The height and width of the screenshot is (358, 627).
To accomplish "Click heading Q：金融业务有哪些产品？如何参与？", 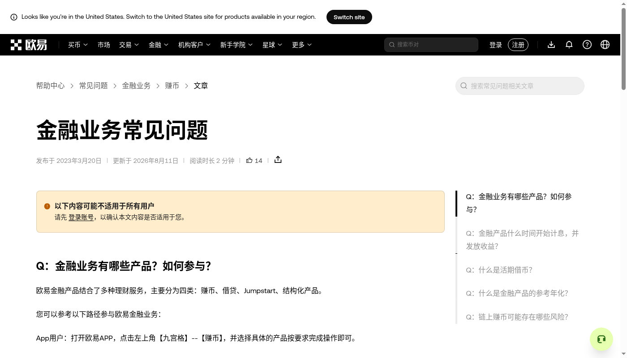I will (124, 266).
